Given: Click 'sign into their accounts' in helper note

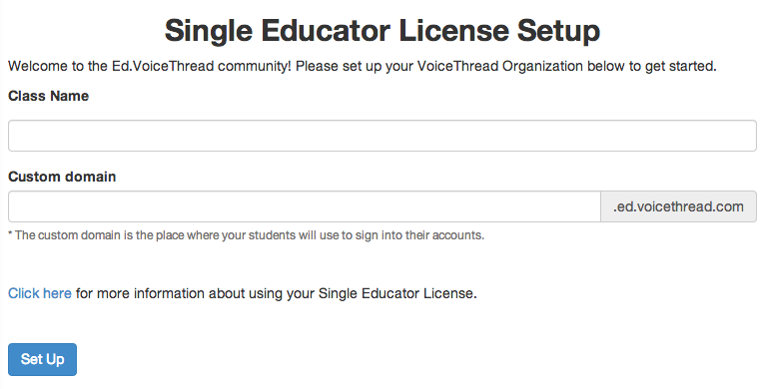Looking at the screenshot, I should (419, 235).
